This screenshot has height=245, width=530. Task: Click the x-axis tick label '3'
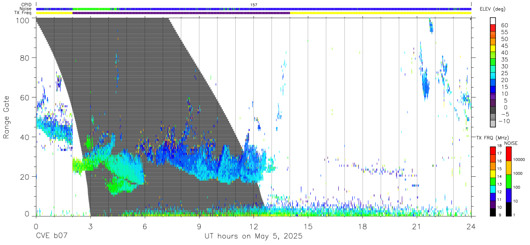90,226
